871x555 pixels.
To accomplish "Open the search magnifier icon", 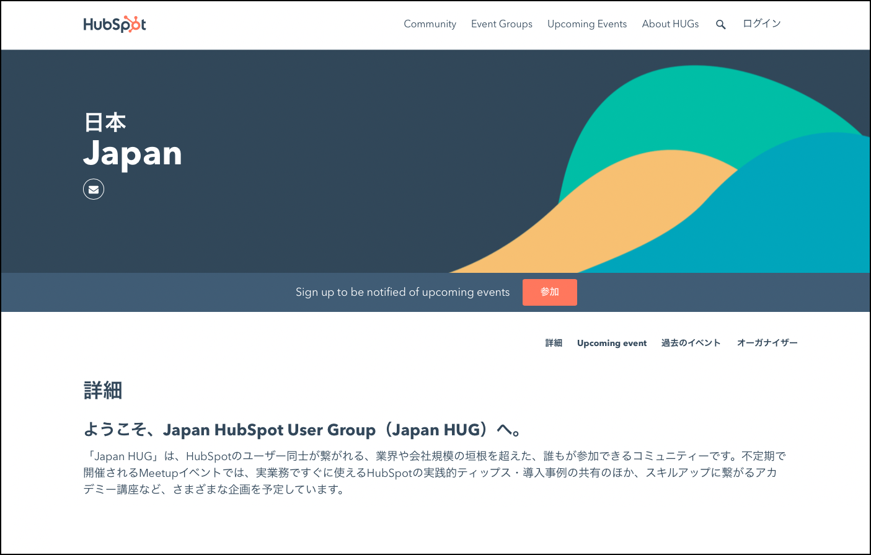I will [x=720, y=25].
